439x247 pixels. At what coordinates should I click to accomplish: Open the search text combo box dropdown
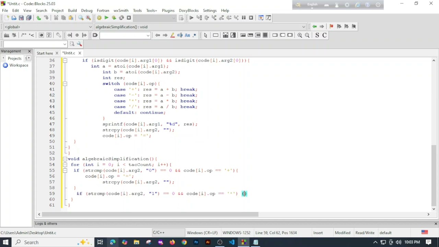(148, 35)
